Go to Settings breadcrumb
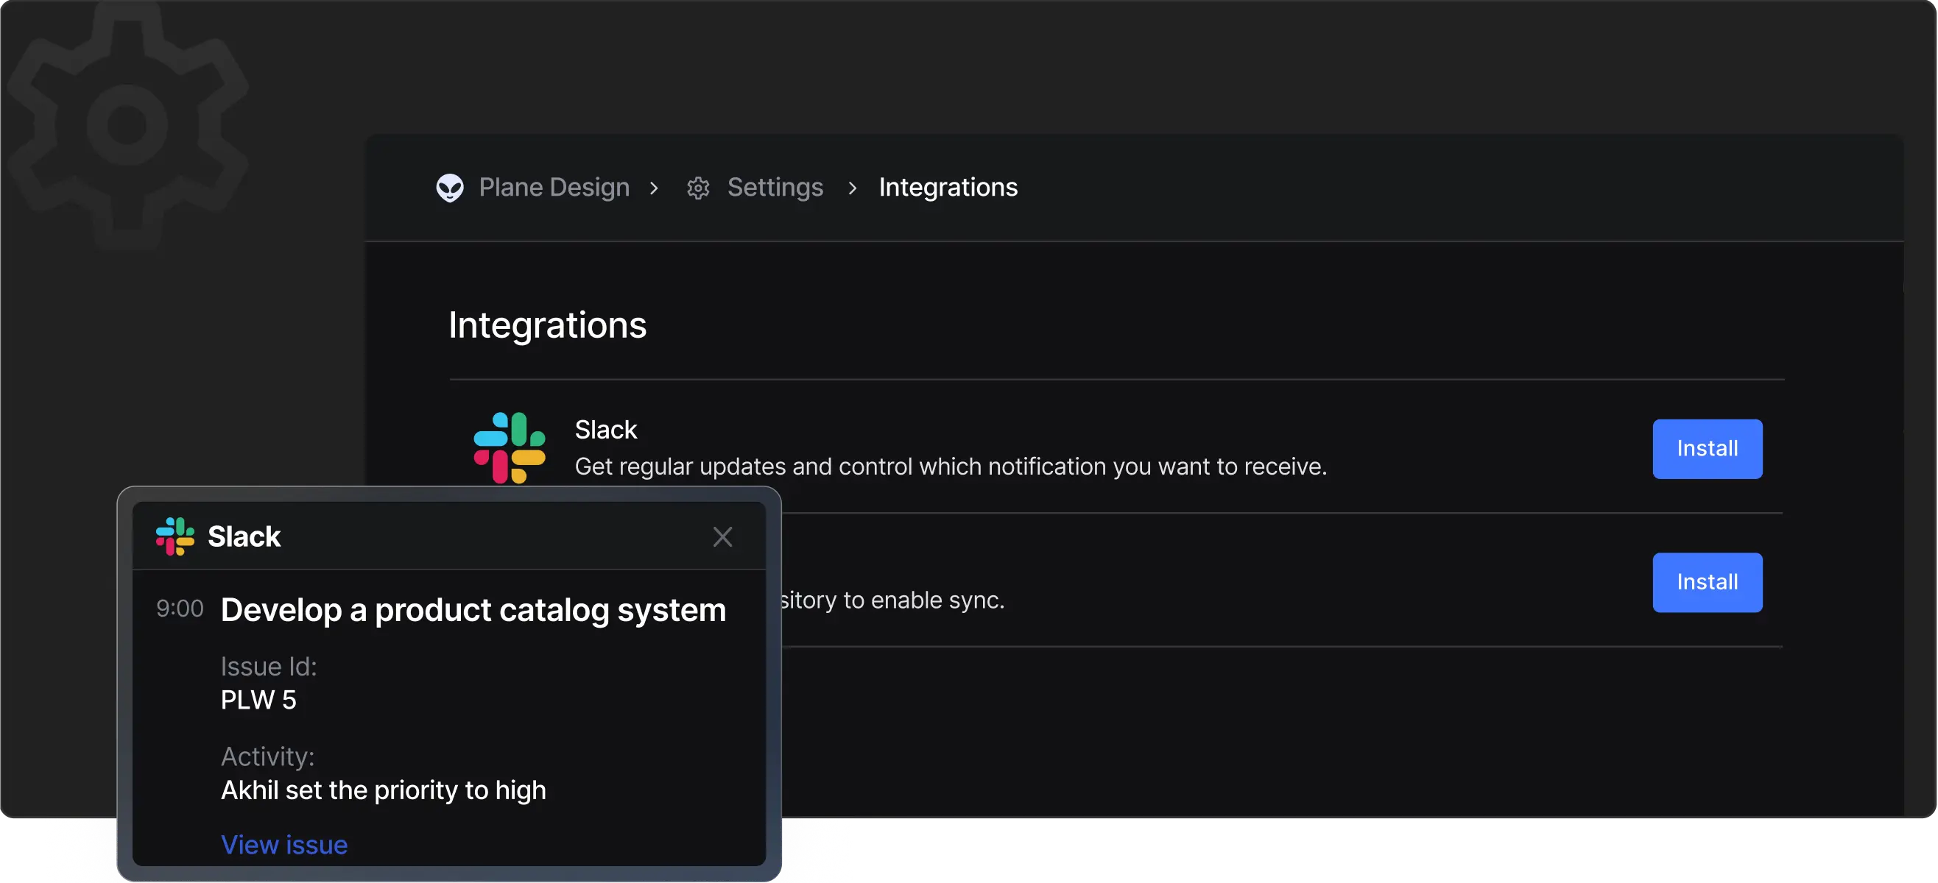This screenshot has width=1938, height=883. [775, 188]
